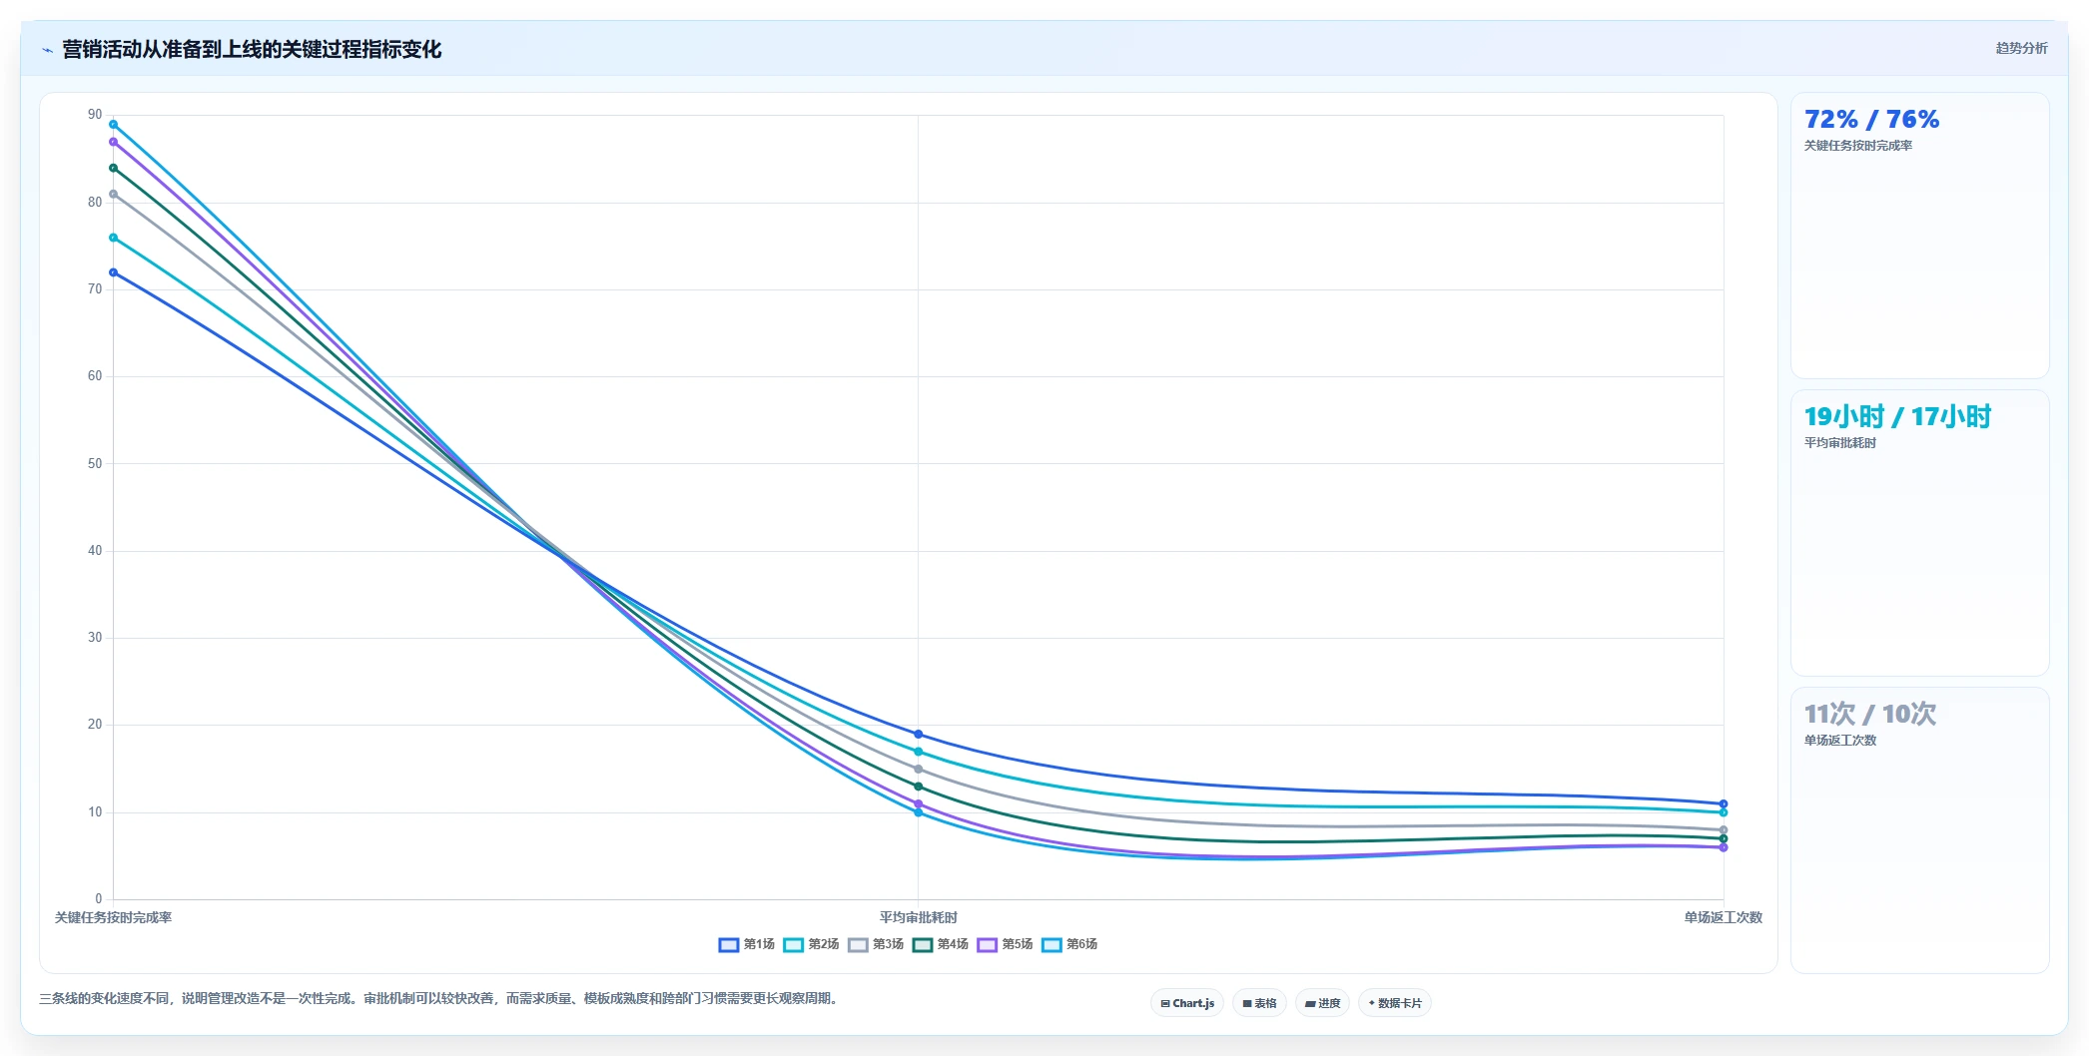Click the 第6场 data point at 89
This screenshot has width=2089, height=1056.
click(x=113, y=125)
